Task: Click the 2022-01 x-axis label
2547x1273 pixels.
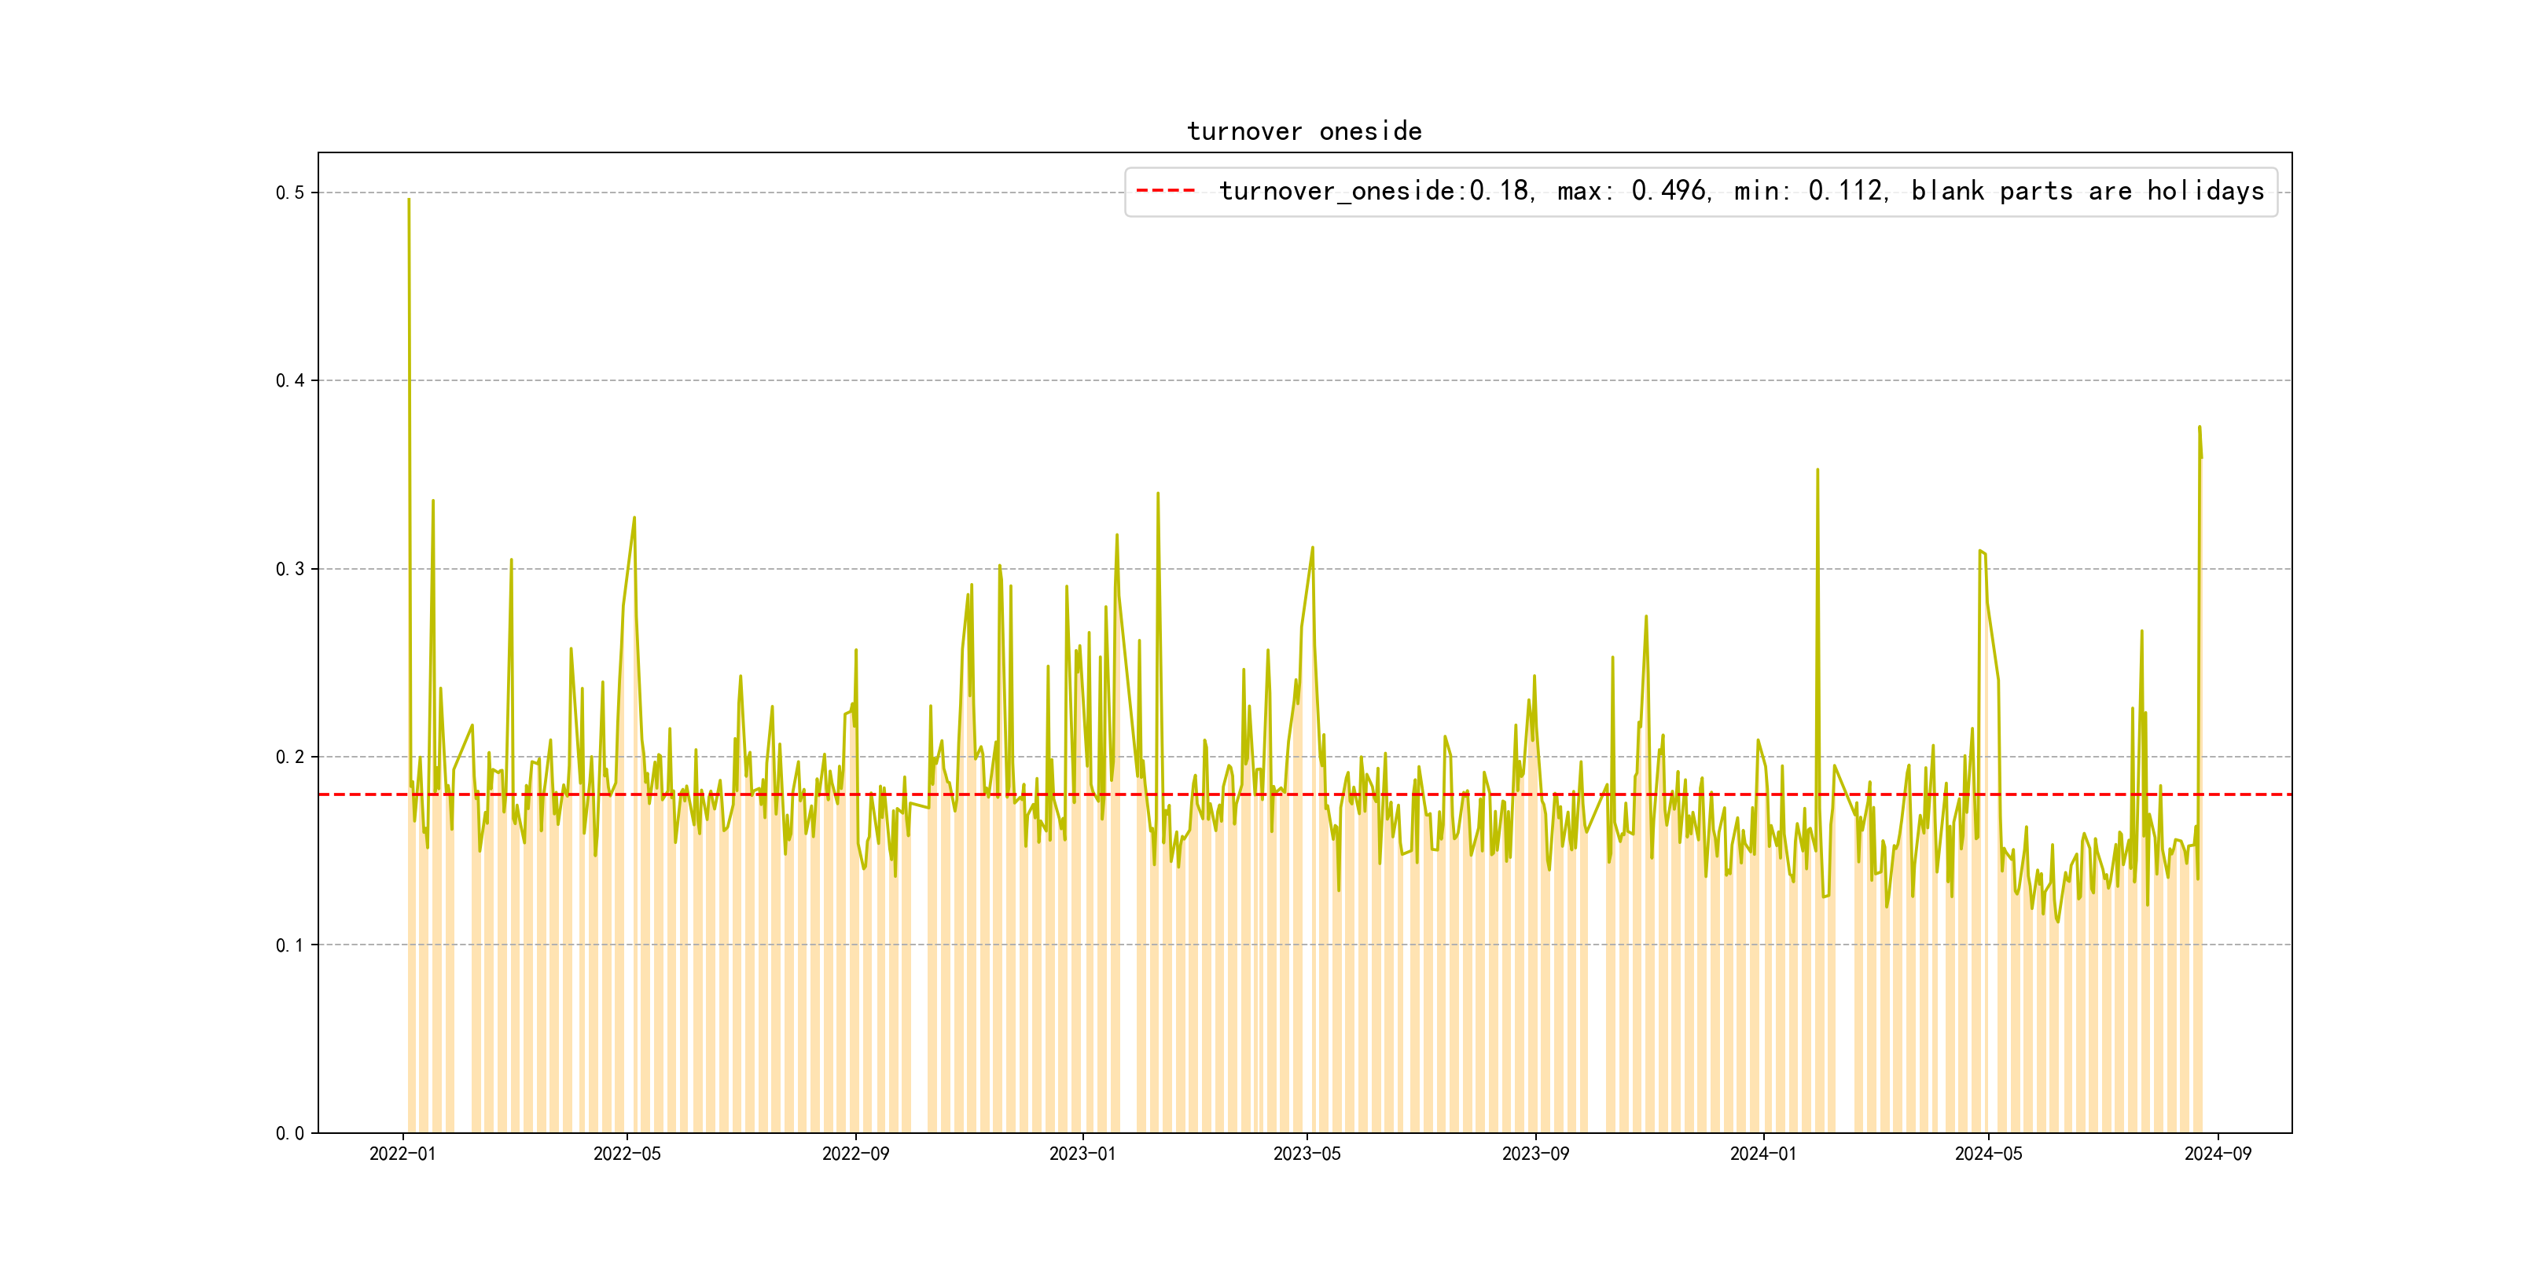Action: [402, 1154]
